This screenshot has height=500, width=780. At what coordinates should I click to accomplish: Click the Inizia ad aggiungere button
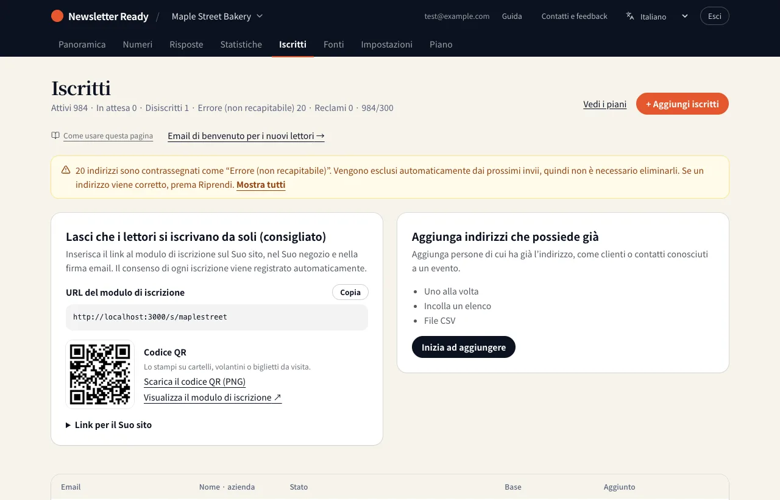pyautogui.click(x=464, y=347)
